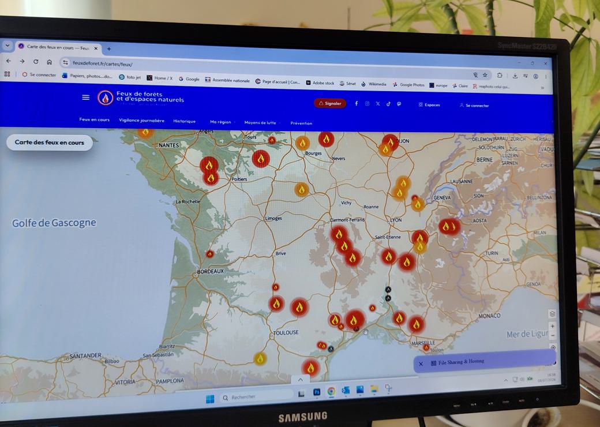Click the fire marker near Marseille

426,347
